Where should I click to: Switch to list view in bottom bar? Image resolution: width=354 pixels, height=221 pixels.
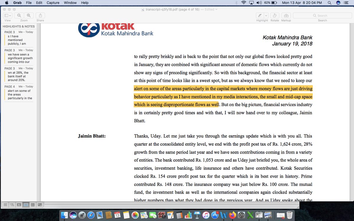tap(5, 204)
